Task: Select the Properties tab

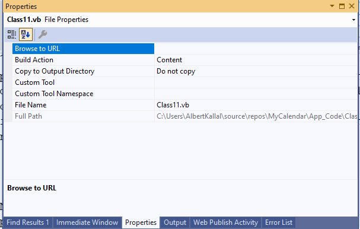Action: click(x=141, y=222)
